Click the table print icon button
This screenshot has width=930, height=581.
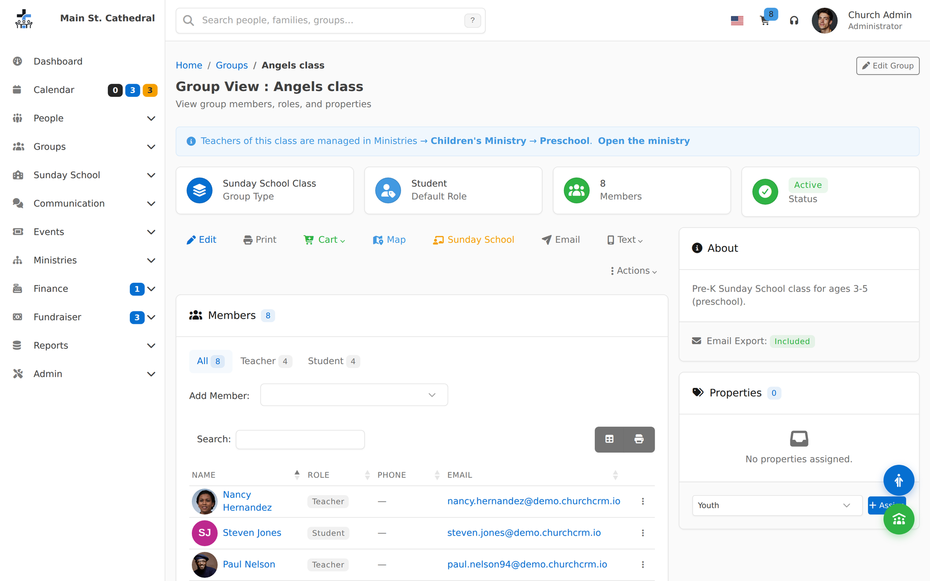click(x=639, y=439)
